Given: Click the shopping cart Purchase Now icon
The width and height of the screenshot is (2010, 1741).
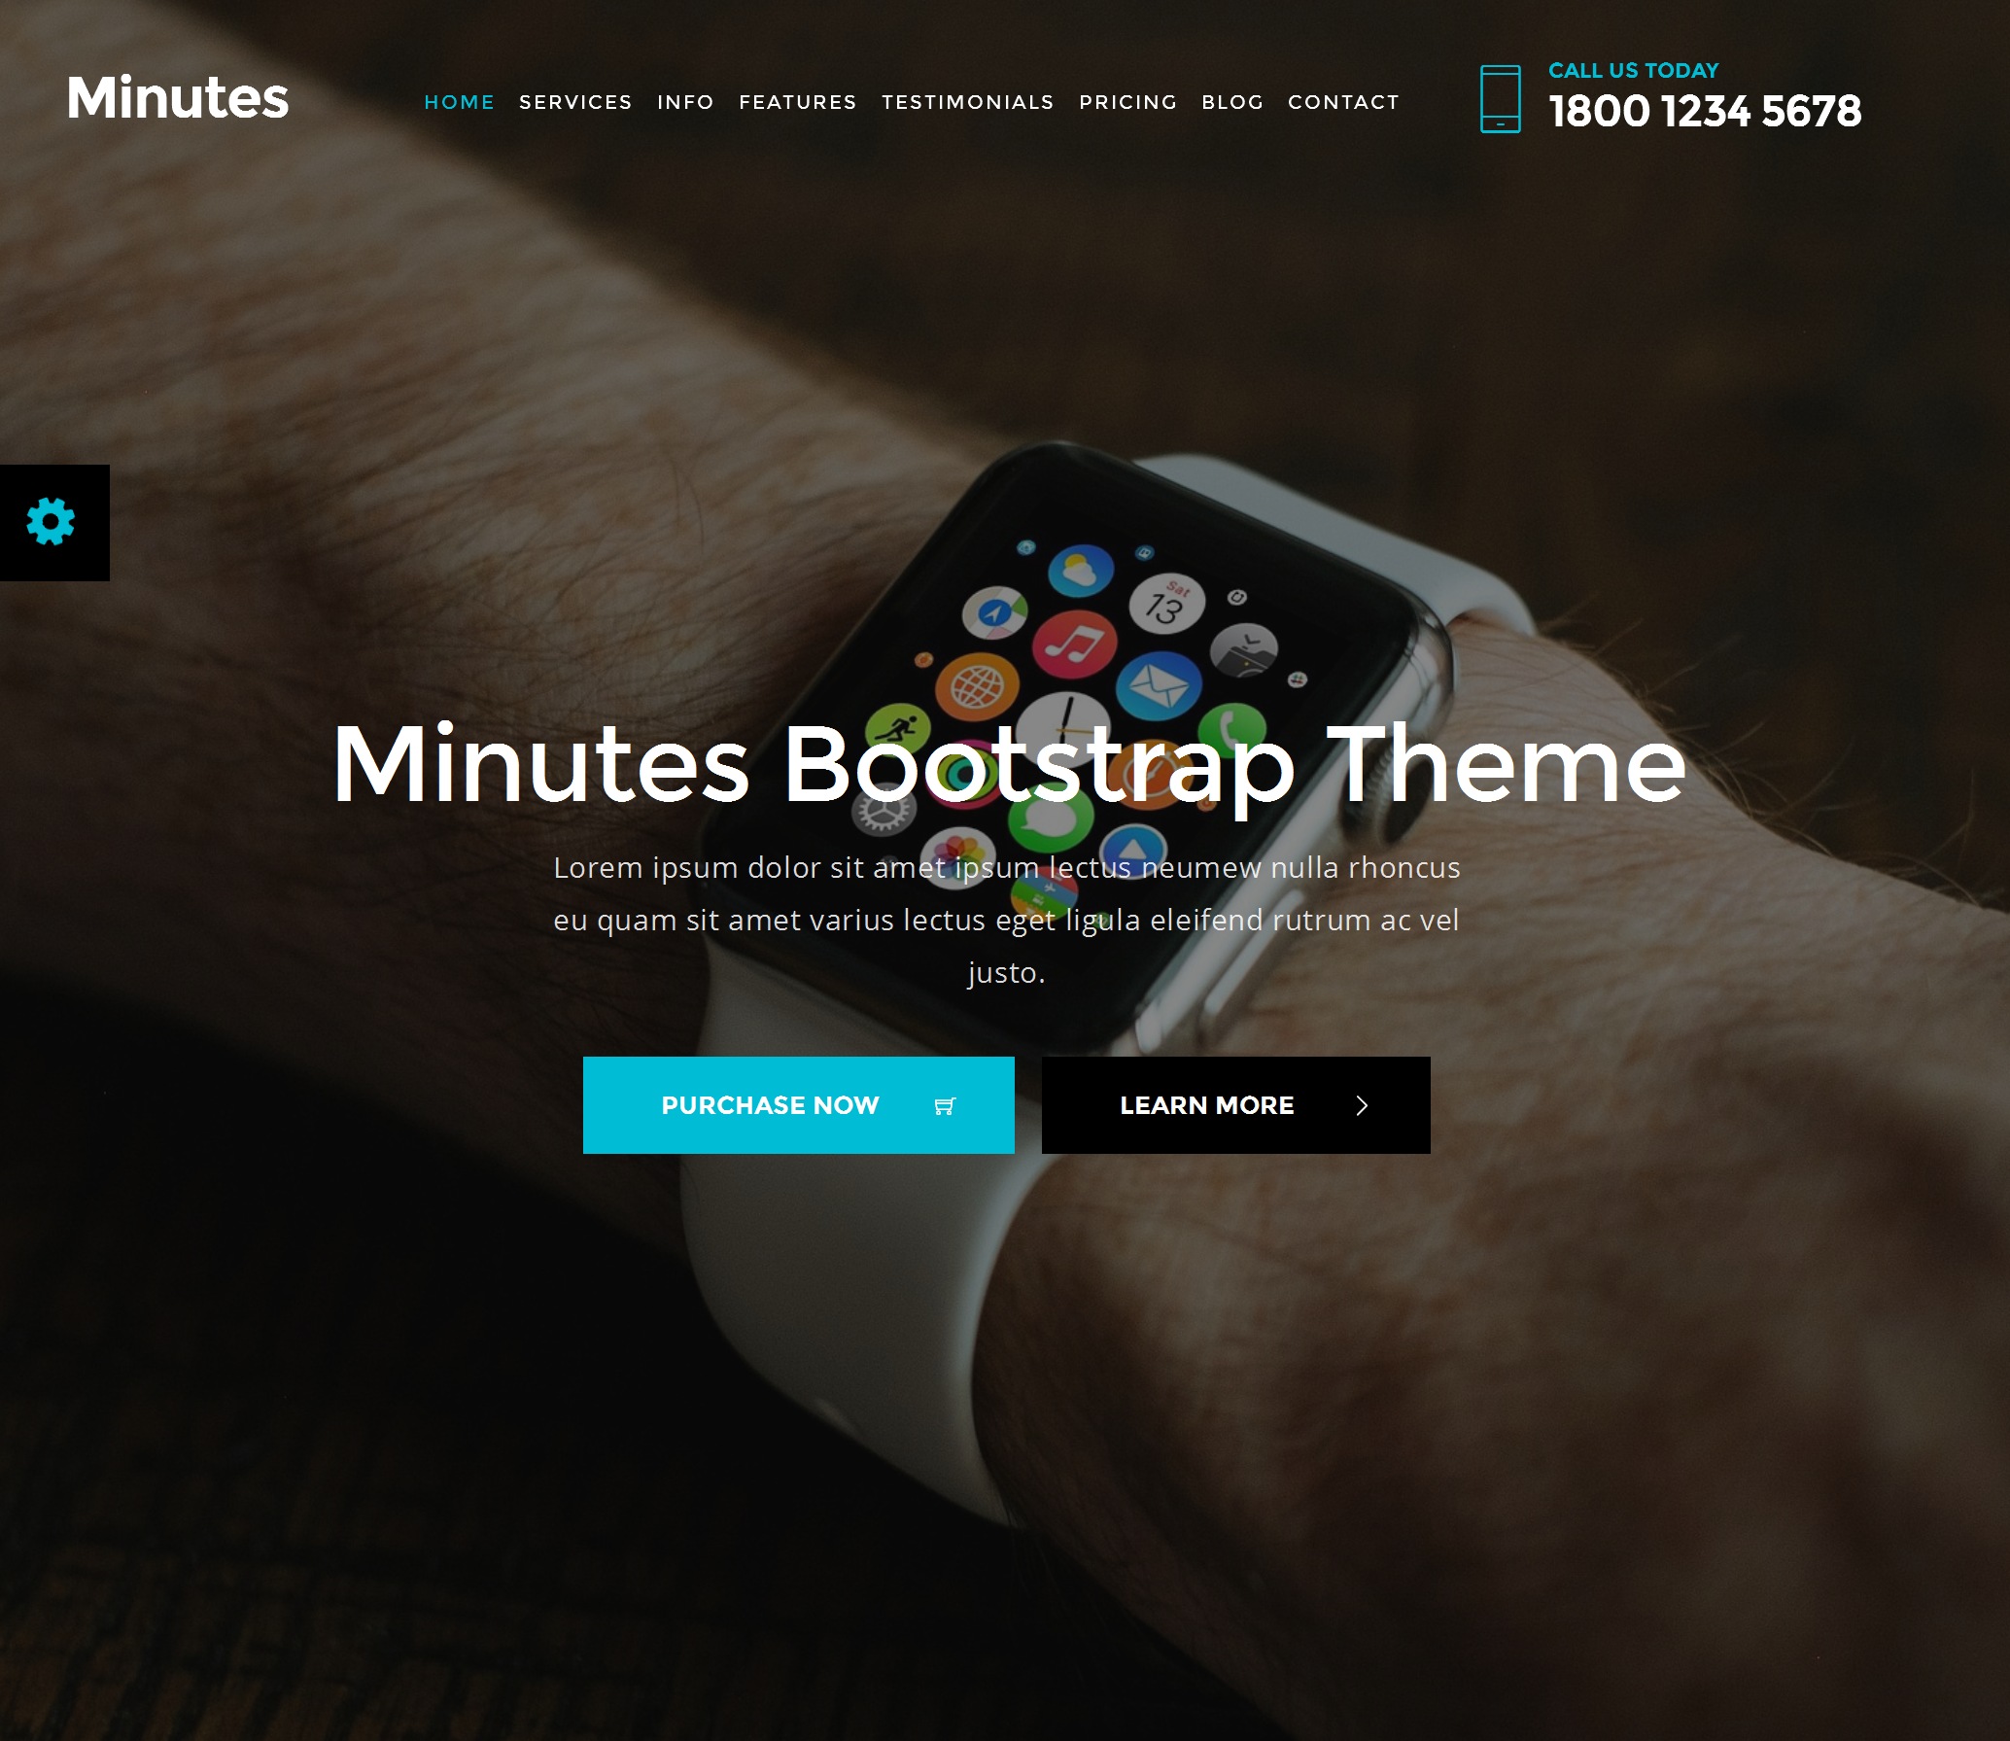Looking at the screenshot, I should tap(945, 1105).
